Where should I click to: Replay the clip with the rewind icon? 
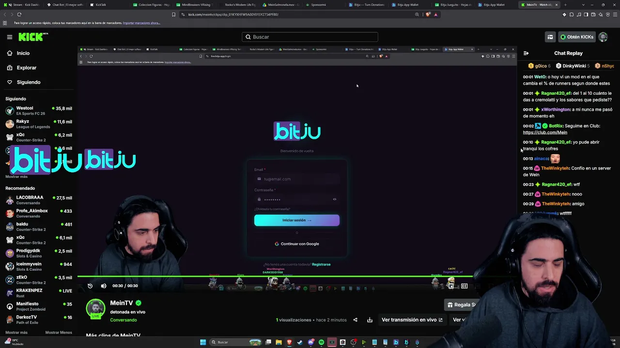pos(90,286)
